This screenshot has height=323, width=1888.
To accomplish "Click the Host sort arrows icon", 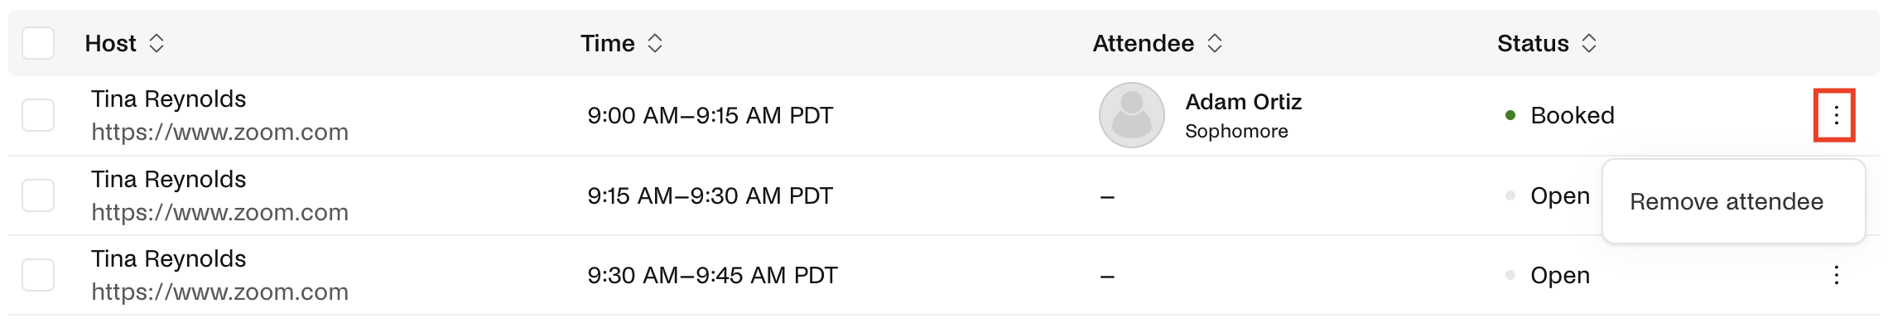I will point(157,43).
